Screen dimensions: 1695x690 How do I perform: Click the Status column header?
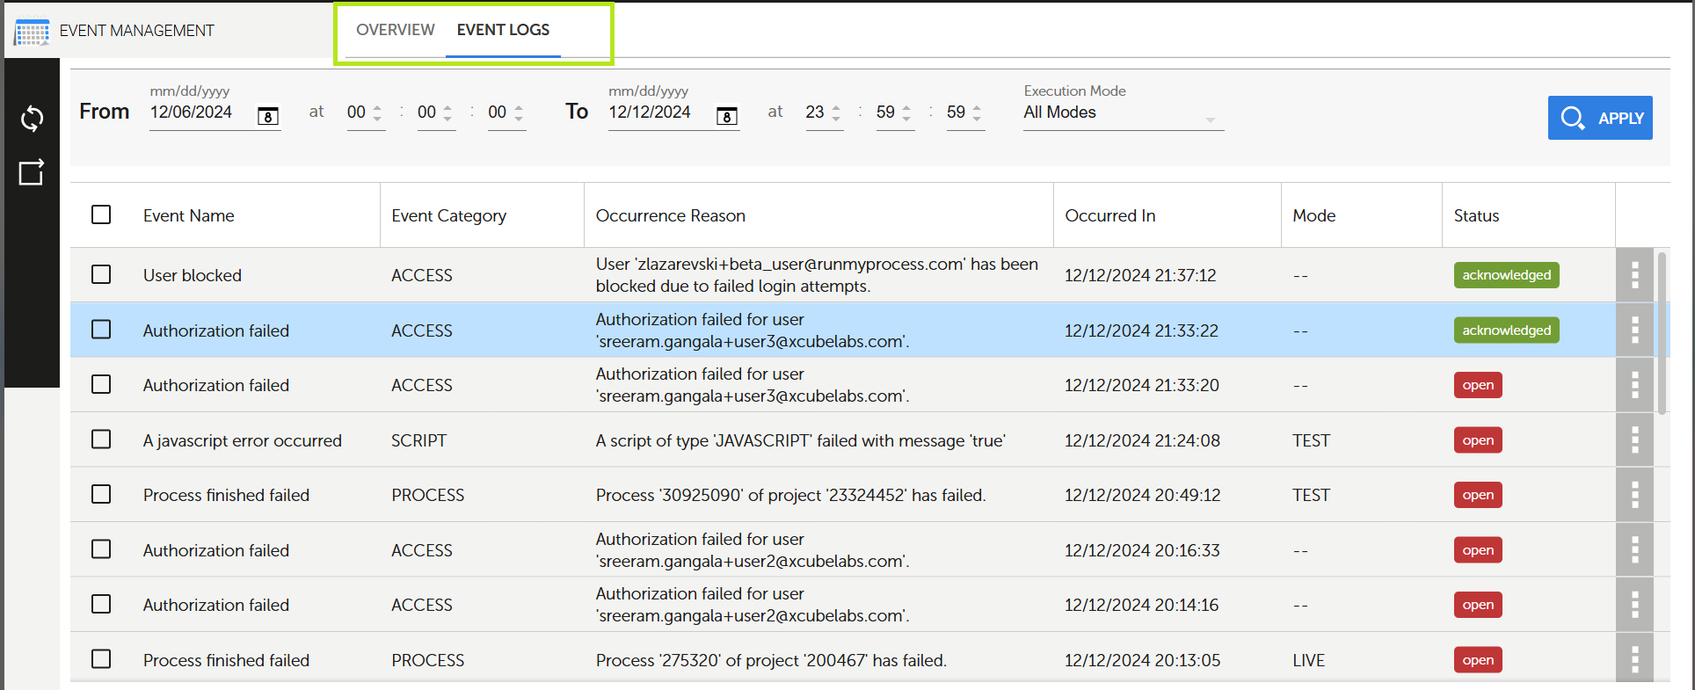[1476, 215]
